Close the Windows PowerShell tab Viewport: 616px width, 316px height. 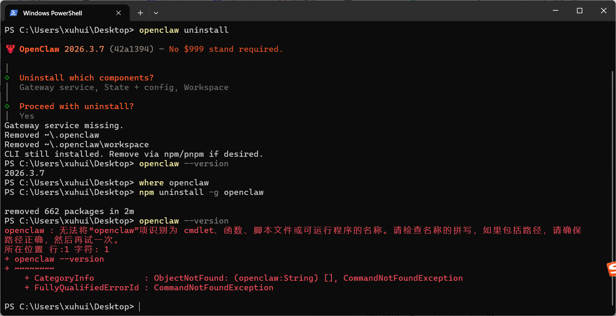(x=118, y=13)
